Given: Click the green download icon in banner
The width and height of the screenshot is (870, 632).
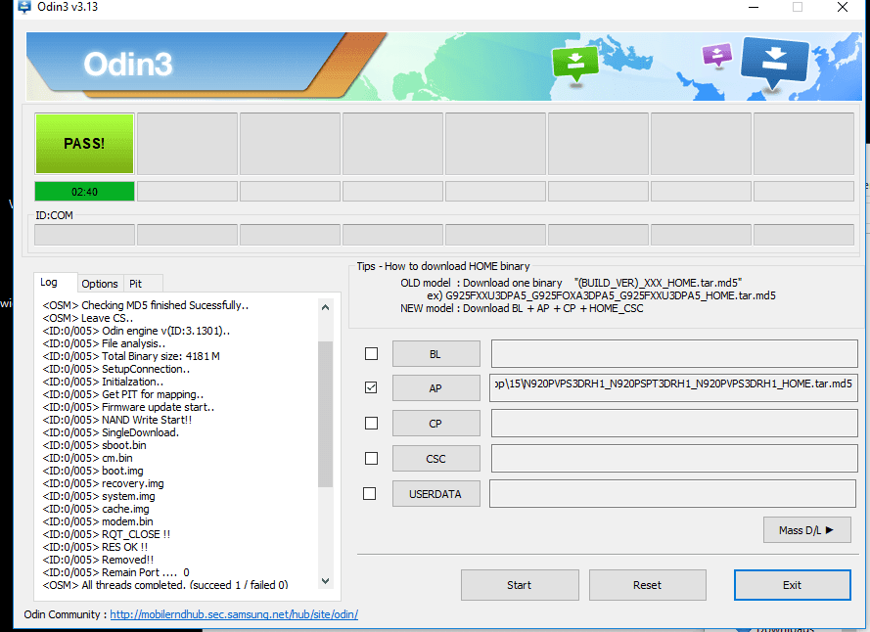Looking at the screenshot, I should tap(575, 63).
